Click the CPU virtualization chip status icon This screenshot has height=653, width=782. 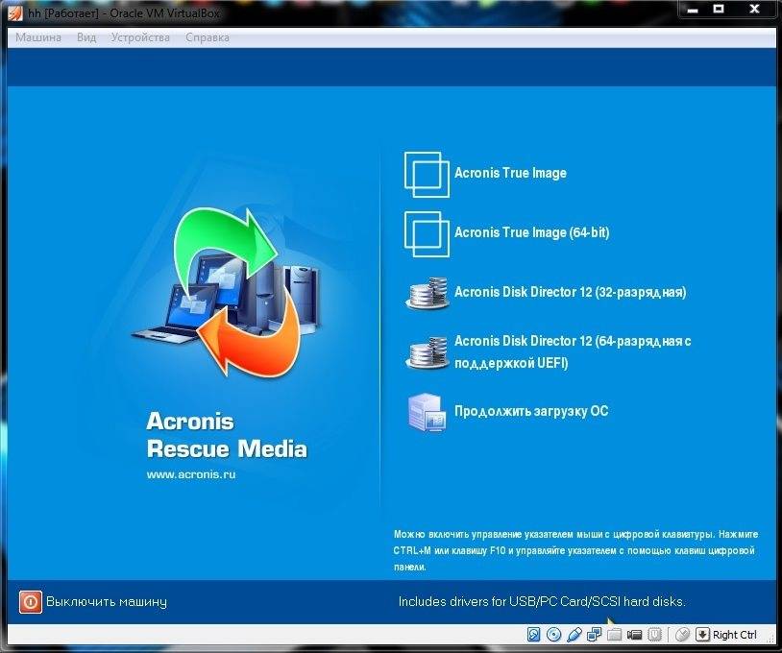(x=654, y=634)
